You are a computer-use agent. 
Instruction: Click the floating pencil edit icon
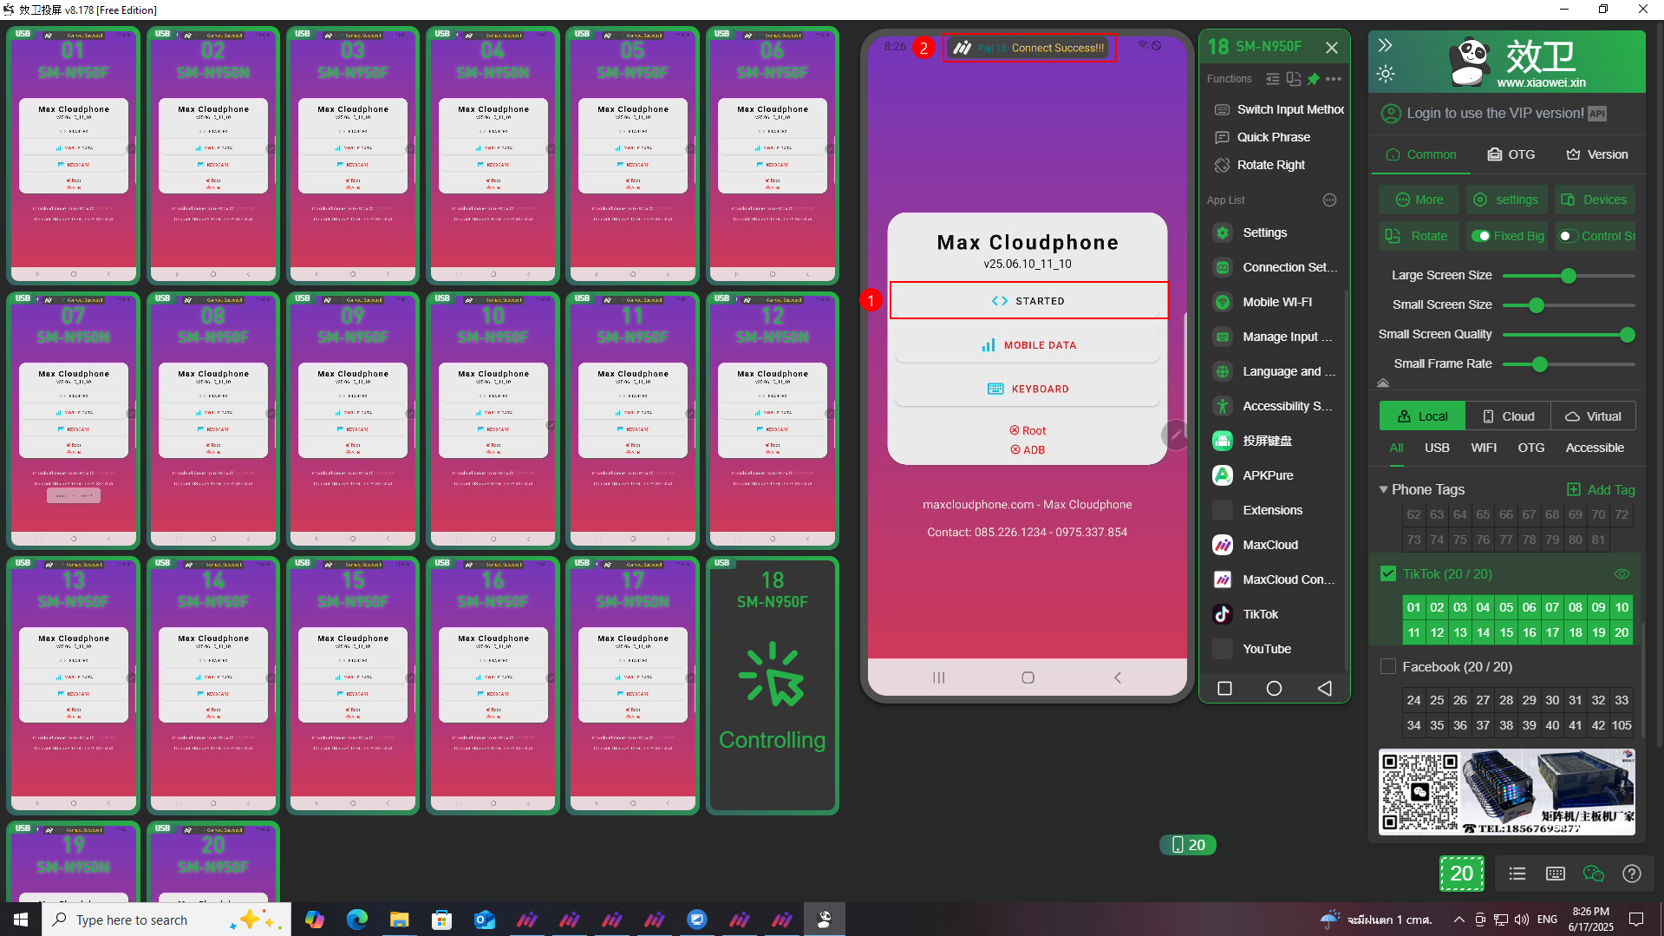(x=1176, y=435)
